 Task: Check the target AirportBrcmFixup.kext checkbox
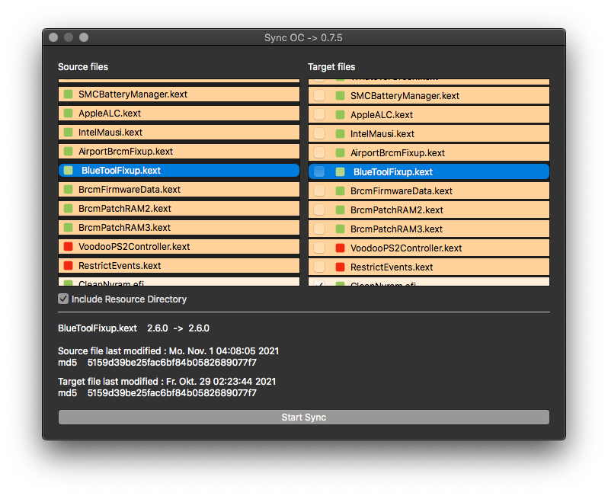(319, 152)
